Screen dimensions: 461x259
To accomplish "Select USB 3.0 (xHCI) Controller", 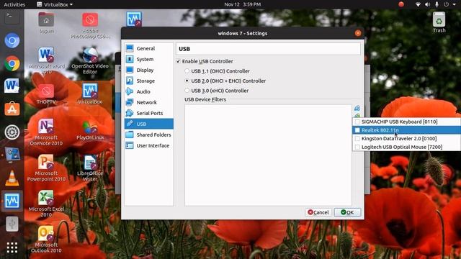I will pyautogui.click(x=187, y=91).
